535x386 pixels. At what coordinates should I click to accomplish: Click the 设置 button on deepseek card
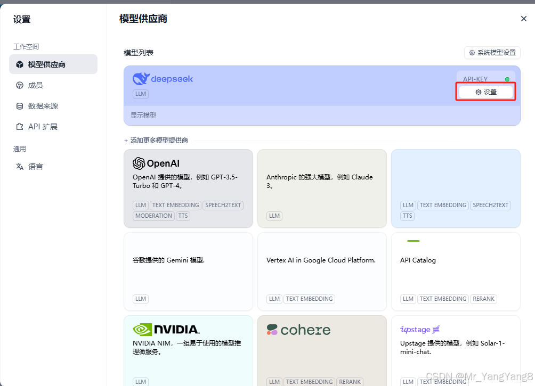point(486,92)
